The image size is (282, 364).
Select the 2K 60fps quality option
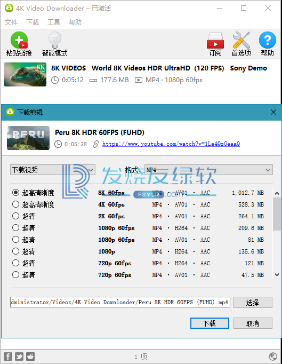15,216
